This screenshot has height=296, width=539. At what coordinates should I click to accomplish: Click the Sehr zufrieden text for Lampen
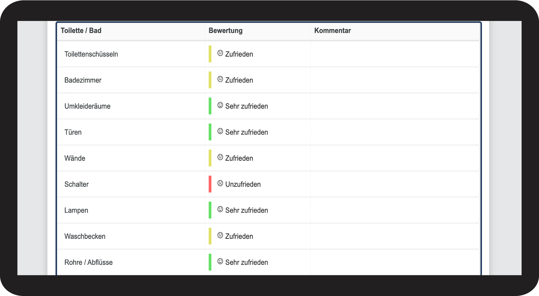246,210
